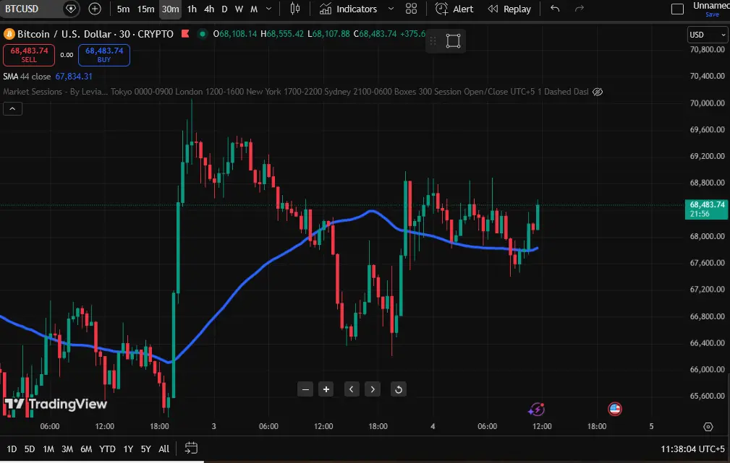Image resolution: width=730 pixels, height=463 pixels.
Task: Open the candlestick chart type selector
Action: point(295,9)
